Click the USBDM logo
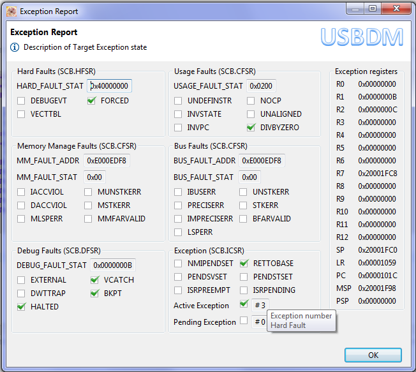This screenshot has width=416, height=372. coord(362,37)
